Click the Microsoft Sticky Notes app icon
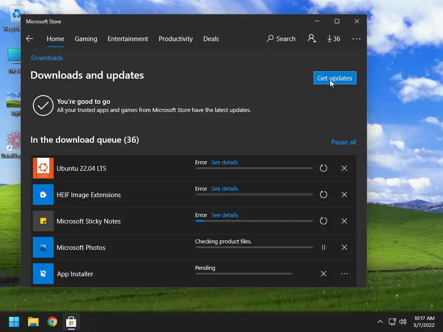The image size is (443, 332). point(43,221)
